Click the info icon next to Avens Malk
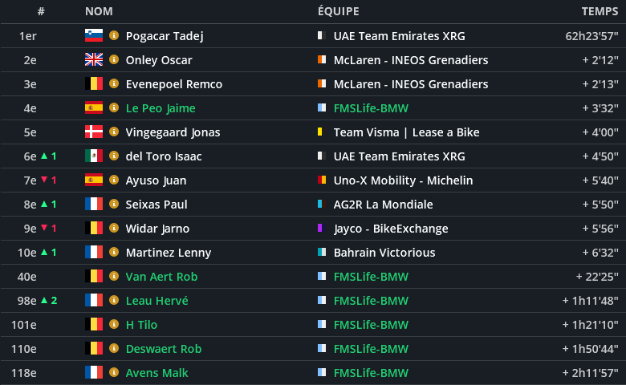Screen dimensions: 626x385 tap(114, 373)
